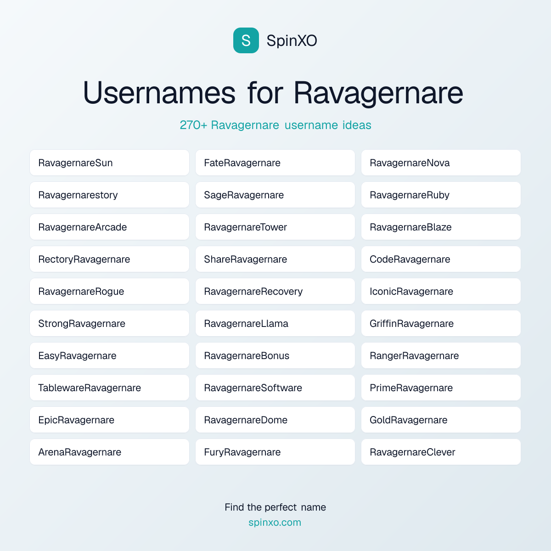
Task: Select RavagernareRogue username idea
Action: coord(109,291)
